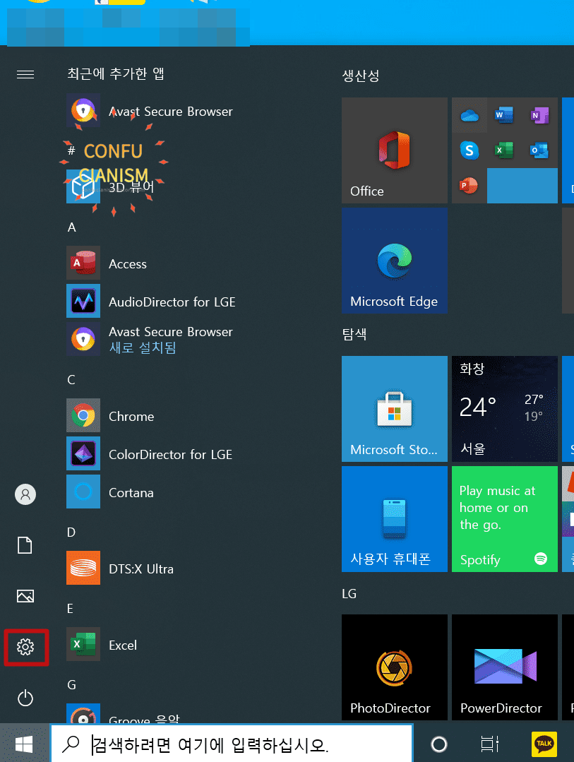Launch Avast Secure Browser from recently added
This screenshot has width=574, height=762.
point(150,111)
